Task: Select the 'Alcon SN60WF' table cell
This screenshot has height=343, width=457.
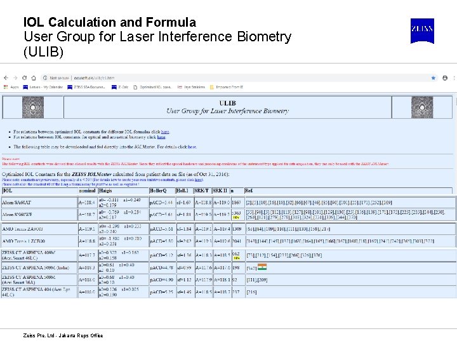Action: [x=39, y=215]
